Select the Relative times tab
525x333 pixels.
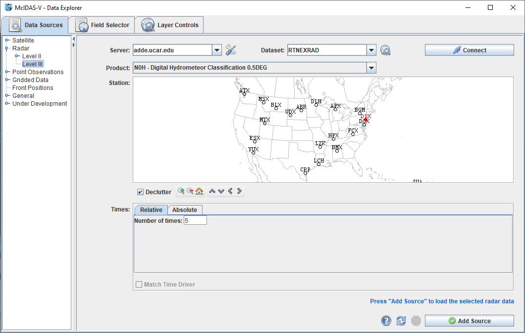click(x=151, y=210)
